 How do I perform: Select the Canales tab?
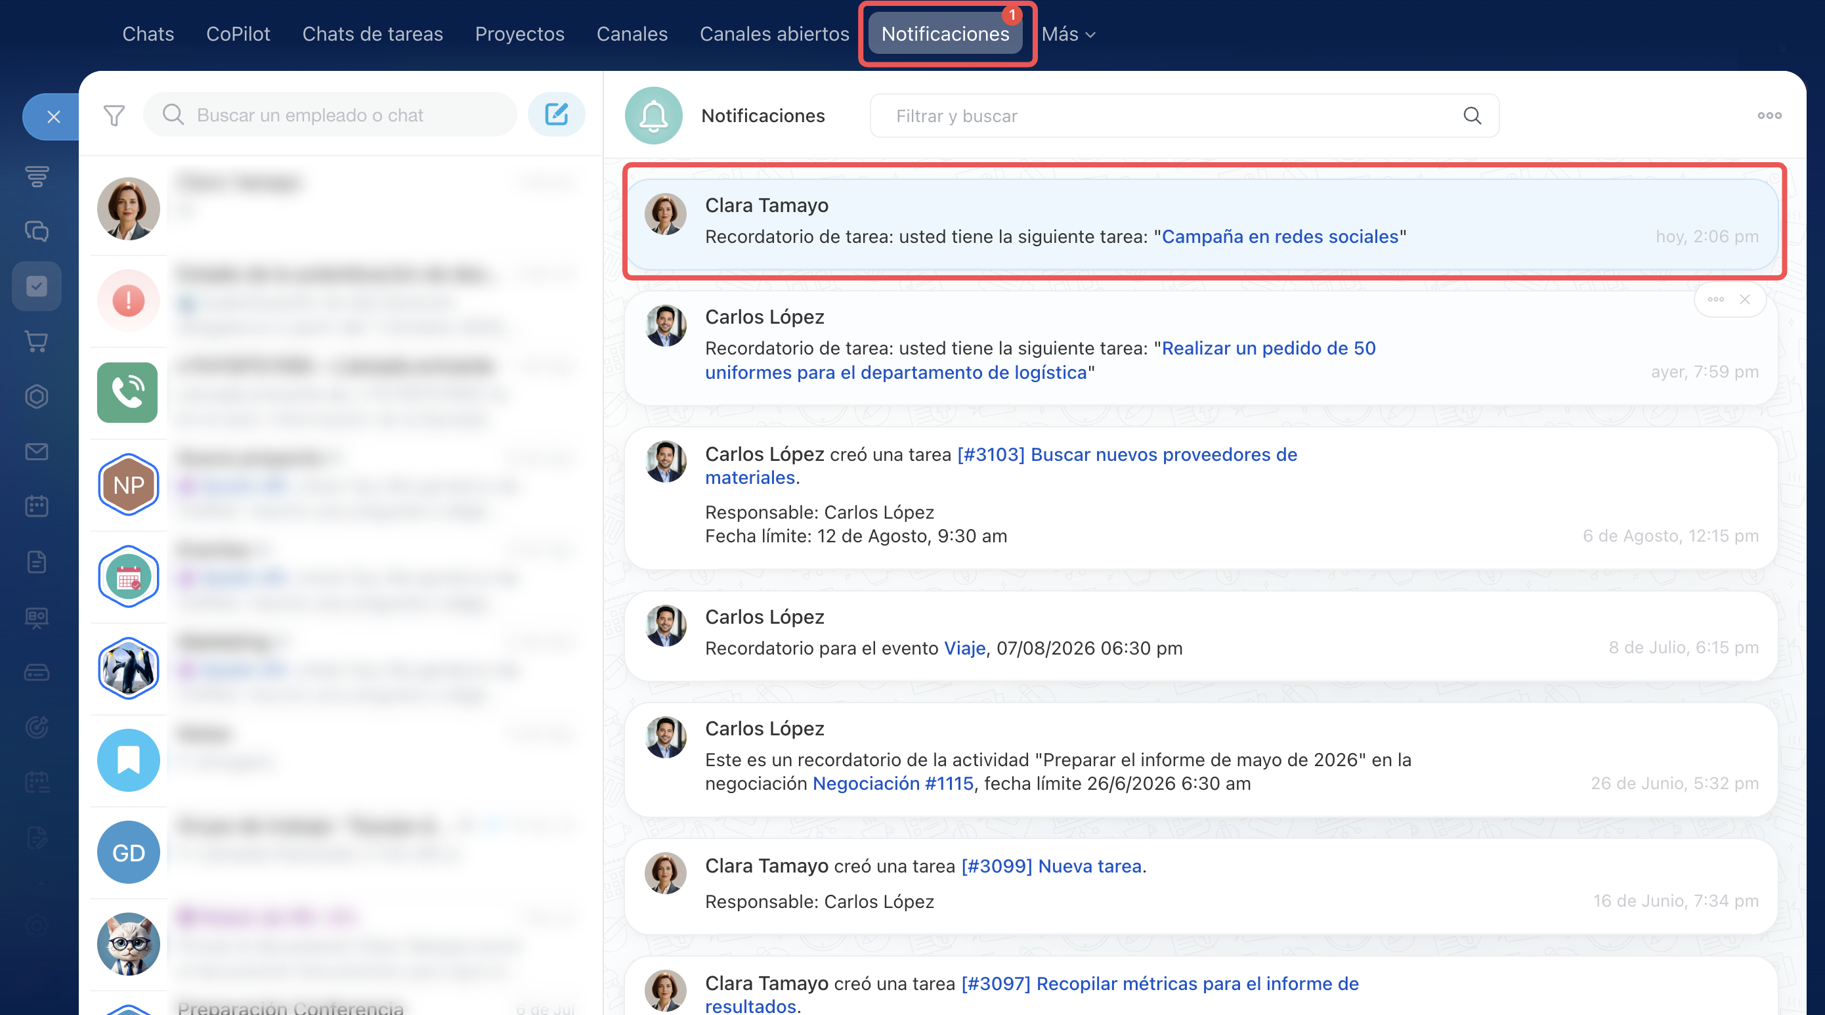632,34
